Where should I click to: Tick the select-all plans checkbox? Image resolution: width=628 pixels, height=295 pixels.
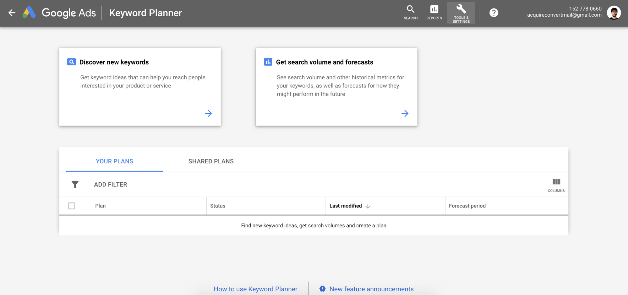72,206
